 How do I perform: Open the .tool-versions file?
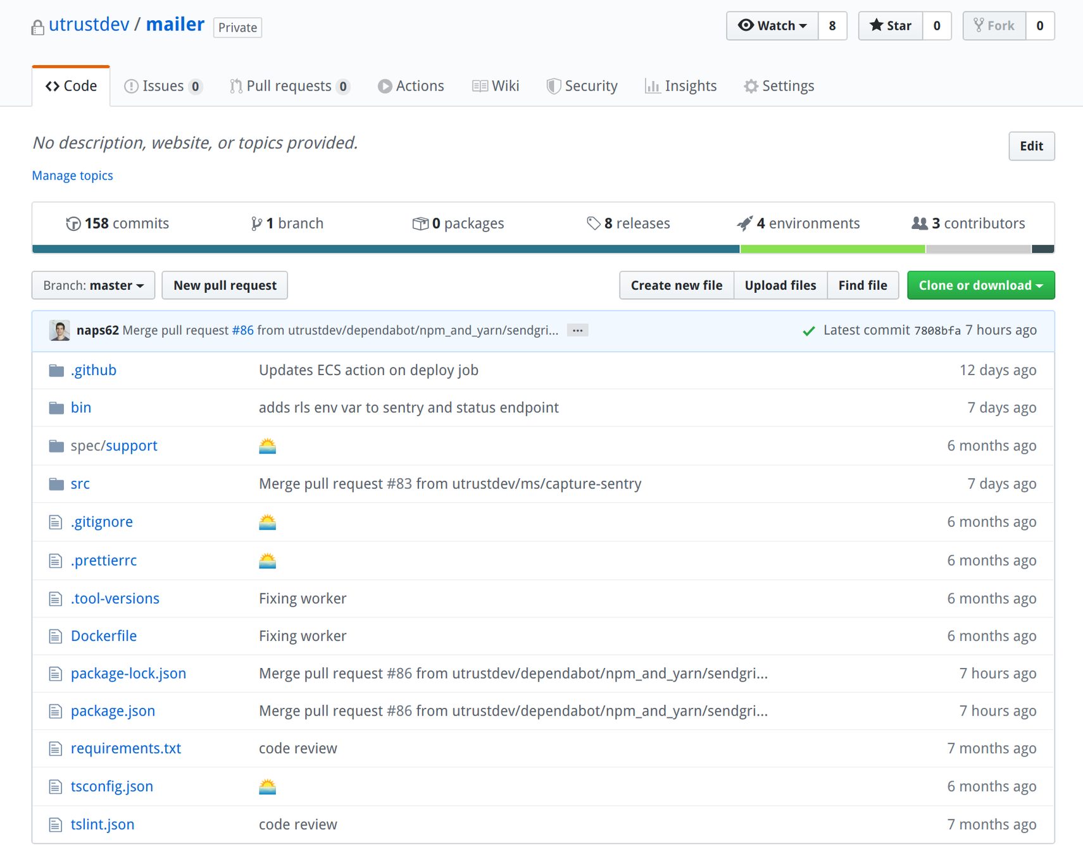click(115, 598)
